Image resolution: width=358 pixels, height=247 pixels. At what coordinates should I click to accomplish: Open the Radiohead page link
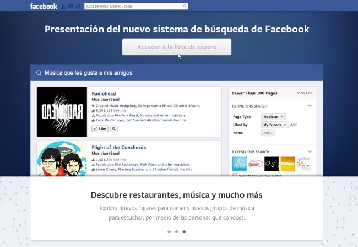pos(104,93)
